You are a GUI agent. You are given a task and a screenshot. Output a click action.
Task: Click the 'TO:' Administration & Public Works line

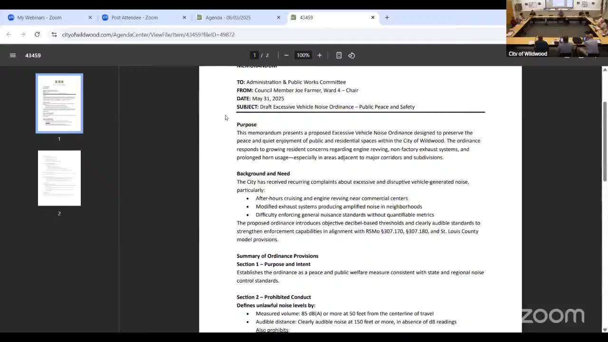(x=291, y=82)
